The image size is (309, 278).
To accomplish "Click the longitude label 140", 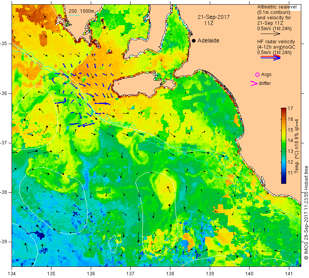I will click(x=249, y=273).
